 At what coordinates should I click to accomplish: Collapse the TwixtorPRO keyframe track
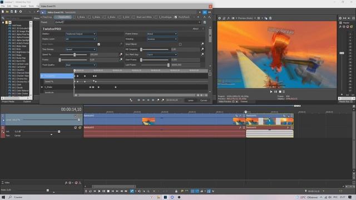(x=42, y=76)
